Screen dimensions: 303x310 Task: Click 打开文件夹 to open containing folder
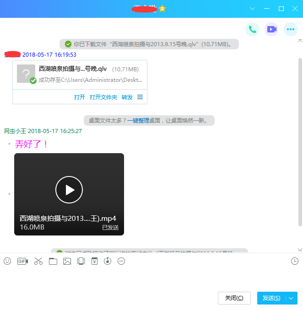coord(103,97)
